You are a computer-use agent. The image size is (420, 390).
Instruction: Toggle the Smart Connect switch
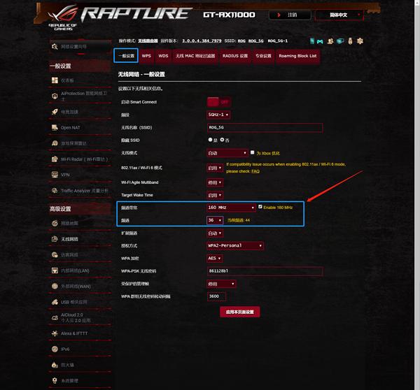click(218, 102)
